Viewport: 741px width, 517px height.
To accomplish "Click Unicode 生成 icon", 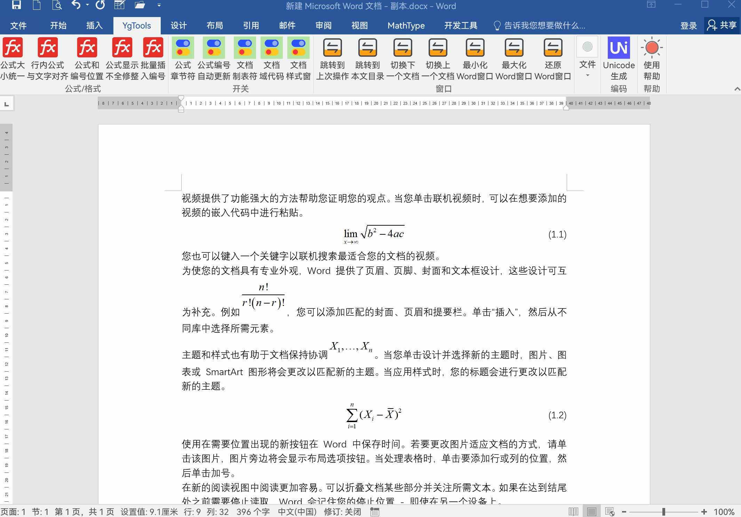I will tap(619, 48).
